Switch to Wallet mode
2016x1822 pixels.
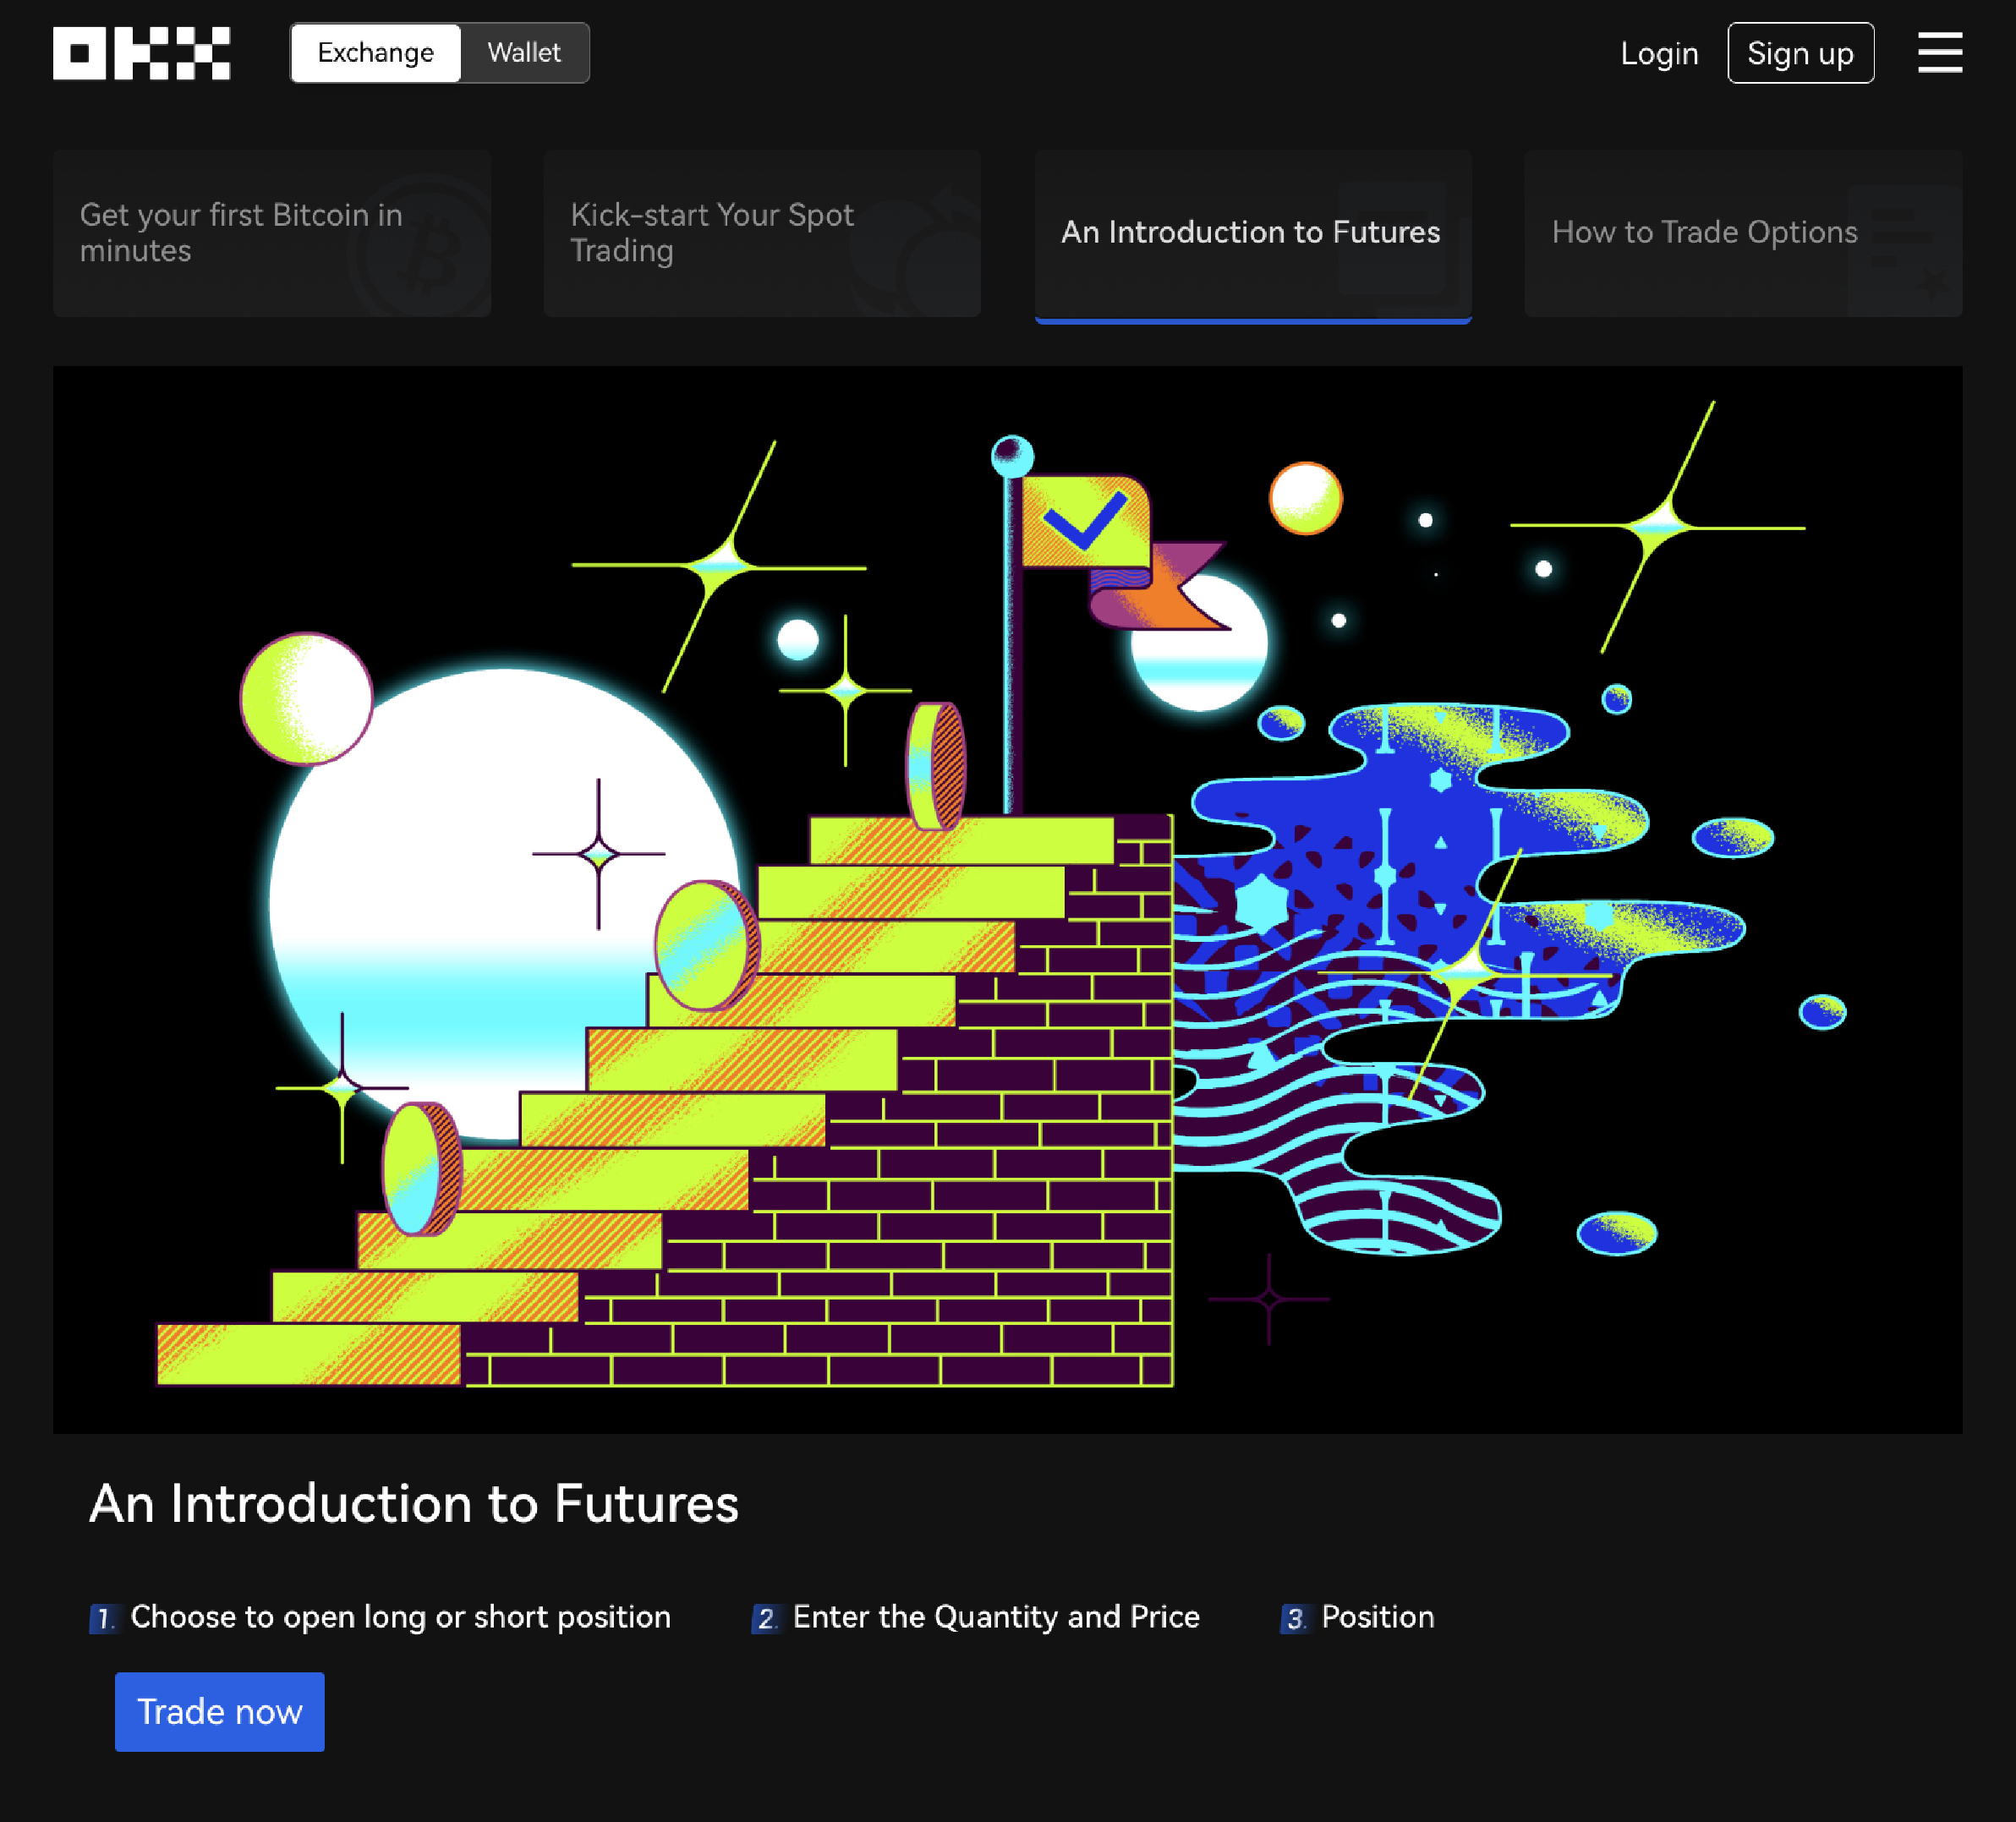click(524, 53)
